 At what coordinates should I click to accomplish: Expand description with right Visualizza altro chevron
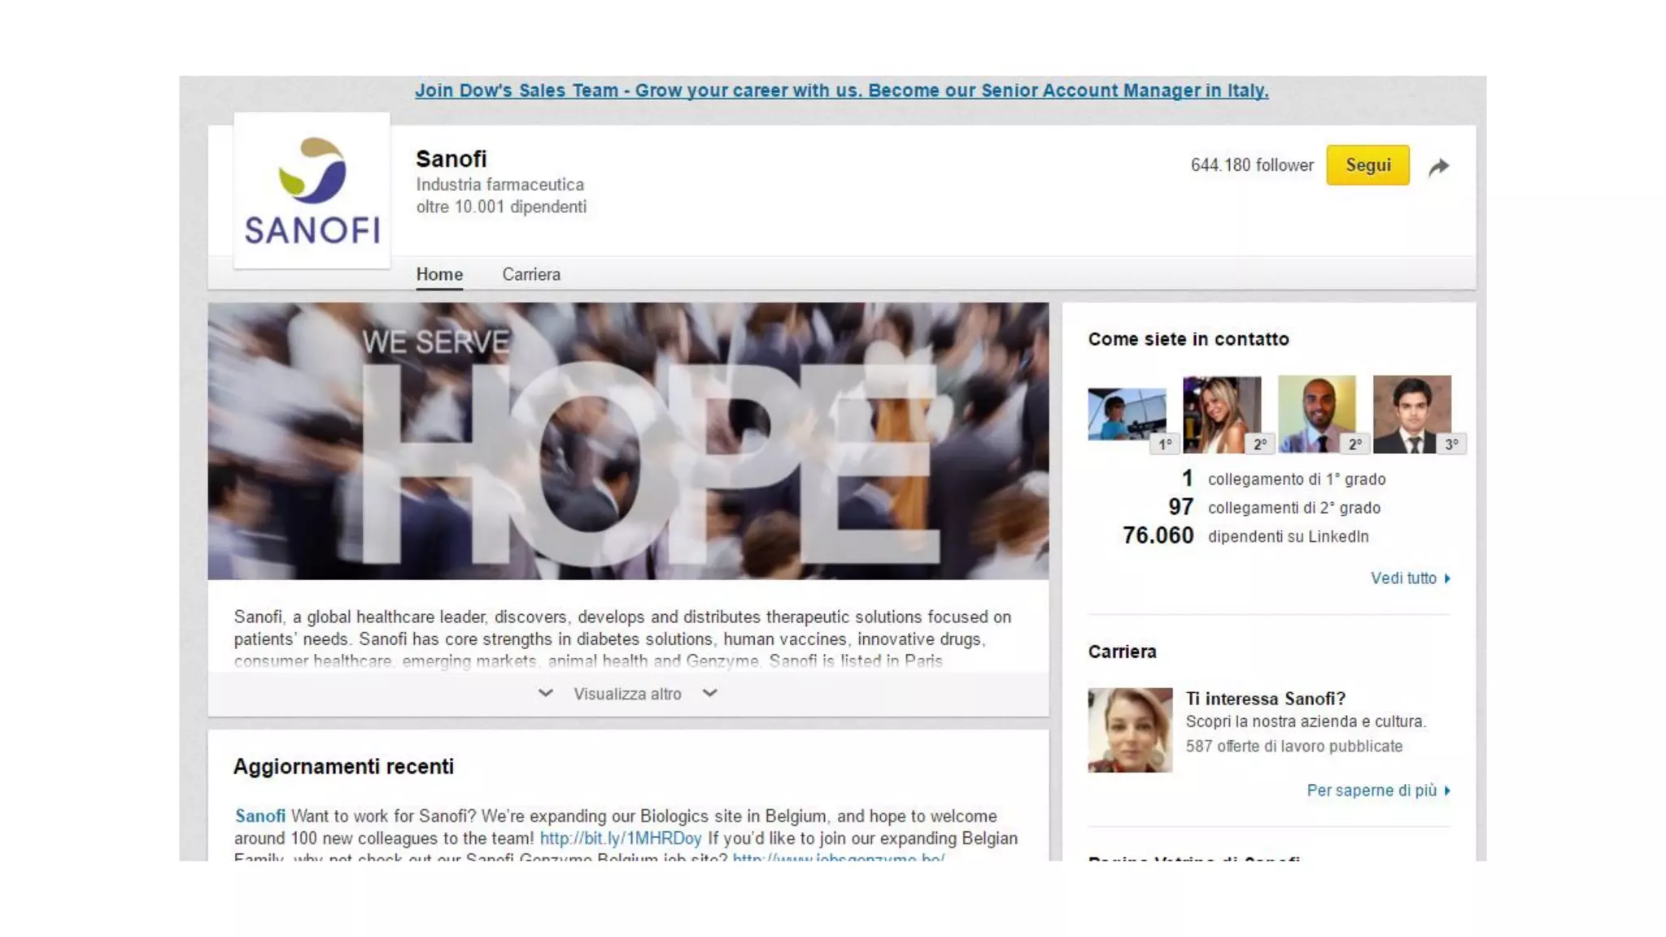pos(710,694)
